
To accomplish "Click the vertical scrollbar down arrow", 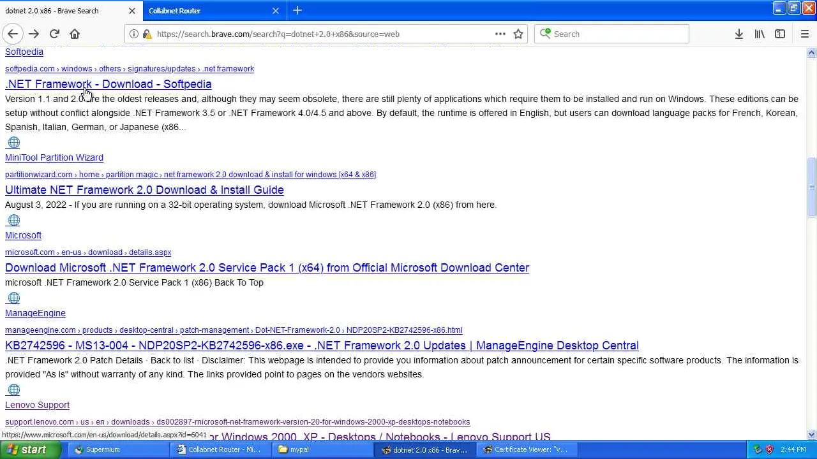I will click(x=811, y=435).
